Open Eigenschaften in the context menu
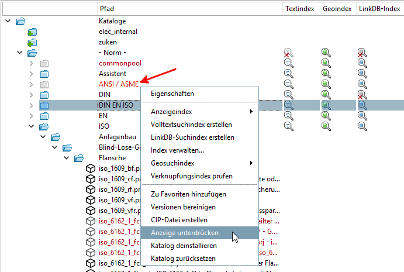Viewport: 404px width, 272px height. pos(172,94)
